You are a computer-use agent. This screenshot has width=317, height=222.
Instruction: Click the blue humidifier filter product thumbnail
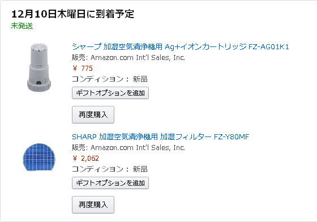39,157
